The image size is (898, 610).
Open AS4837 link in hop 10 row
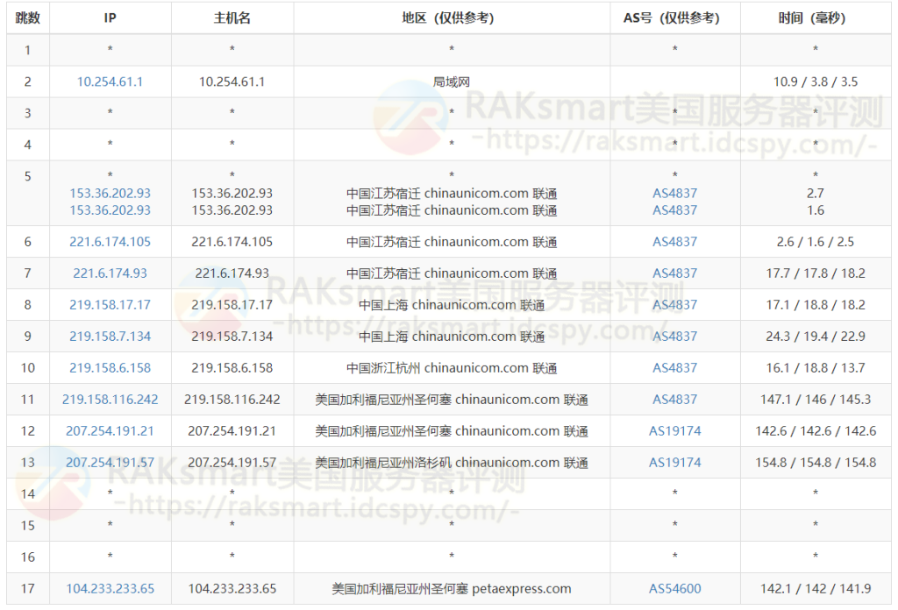(x=674, y=368)
